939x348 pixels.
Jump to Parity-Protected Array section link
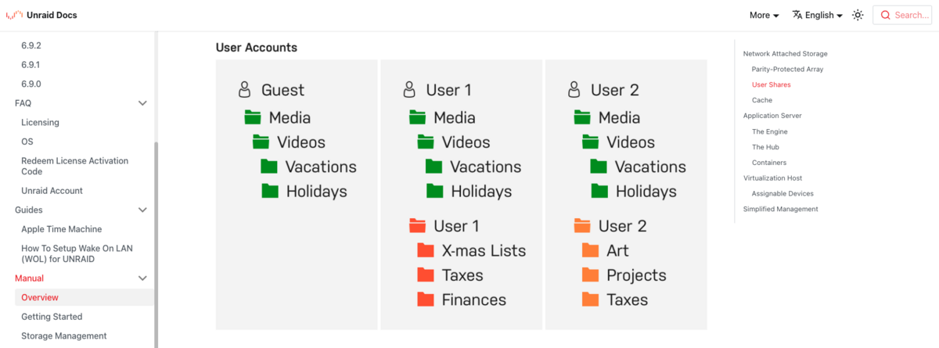[787, 70]
